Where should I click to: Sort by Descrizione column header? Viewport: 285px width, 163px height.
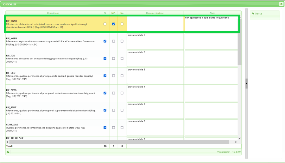53,13
